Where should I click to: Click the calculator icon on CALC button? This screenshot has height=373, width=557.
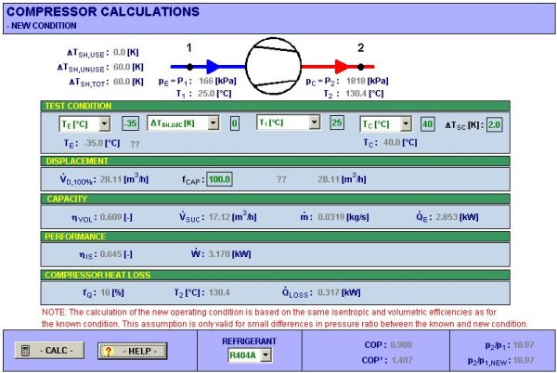coord(25,351)
